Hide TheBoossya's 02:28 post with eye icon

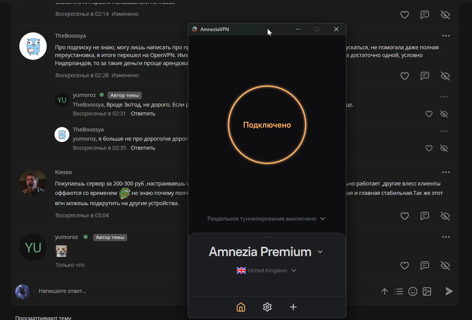pos(445,76)
